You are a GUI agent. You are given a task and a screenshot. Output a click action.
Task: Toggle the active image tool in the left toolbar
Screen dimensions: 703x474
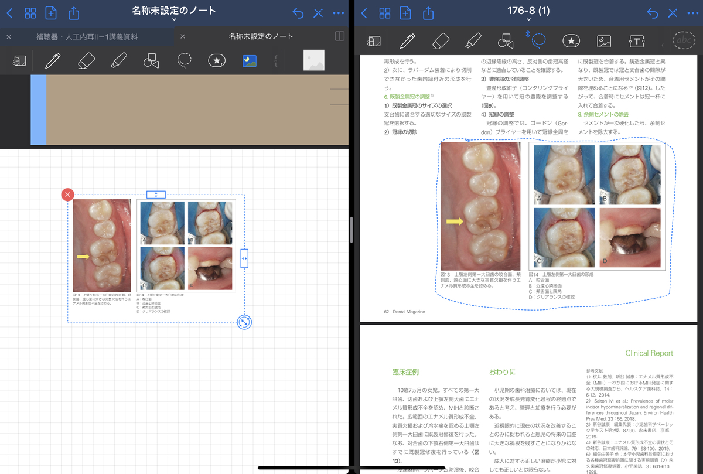[248, 60]
